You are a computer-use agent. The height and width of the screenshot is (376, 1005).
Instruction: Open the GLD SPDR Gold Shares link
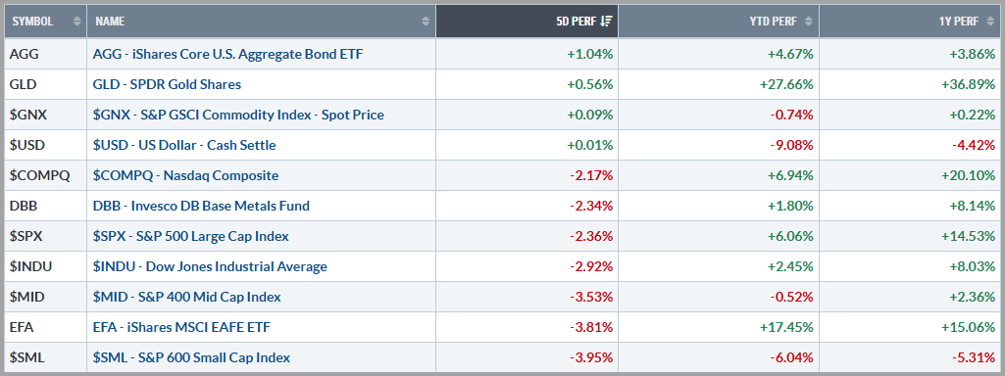[x=168, y=84]
